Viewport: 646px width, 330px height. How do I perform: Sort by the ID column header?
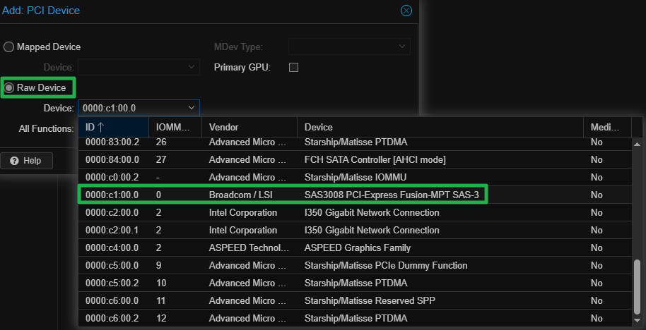click(x=113, y=128)
